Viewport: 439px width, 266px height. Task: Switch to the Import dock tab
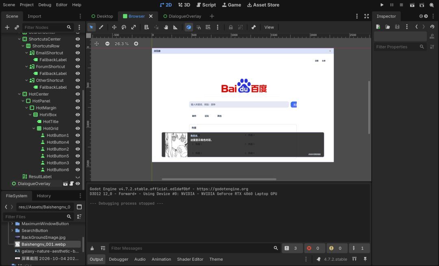coord(34,16)
